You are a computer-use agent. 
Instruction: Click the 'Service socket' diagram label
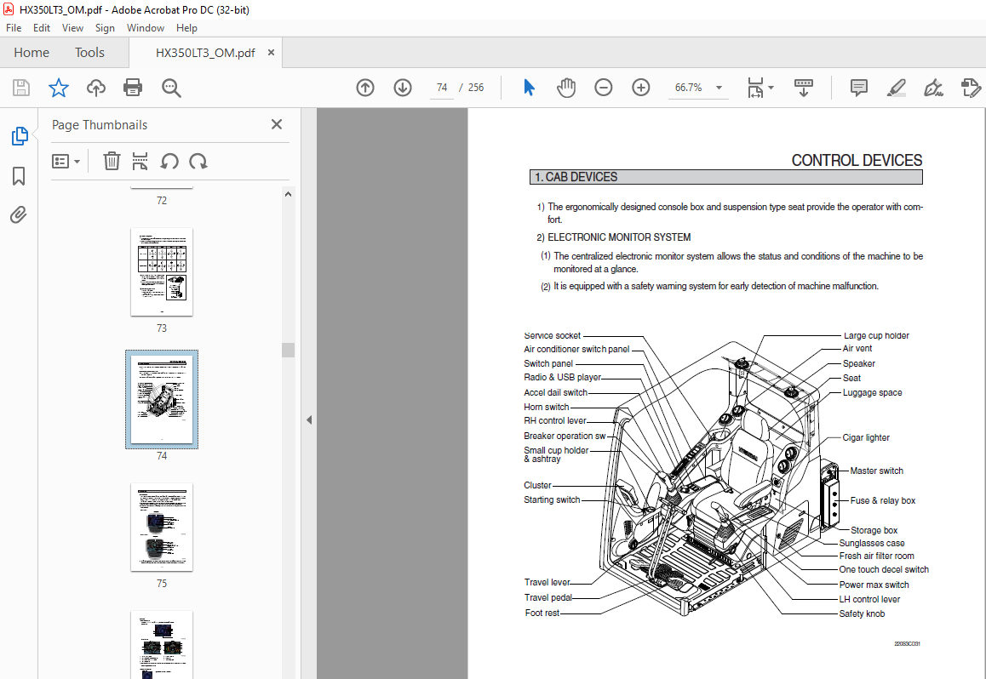pos(552,335)
